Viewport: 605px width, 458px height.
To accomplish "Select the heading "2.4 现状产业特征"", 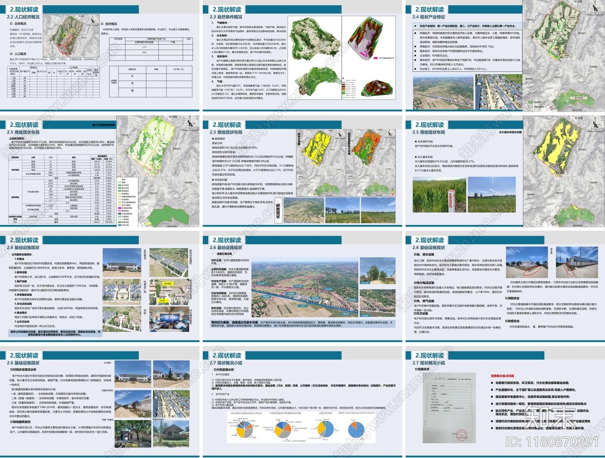I will 429,17.
